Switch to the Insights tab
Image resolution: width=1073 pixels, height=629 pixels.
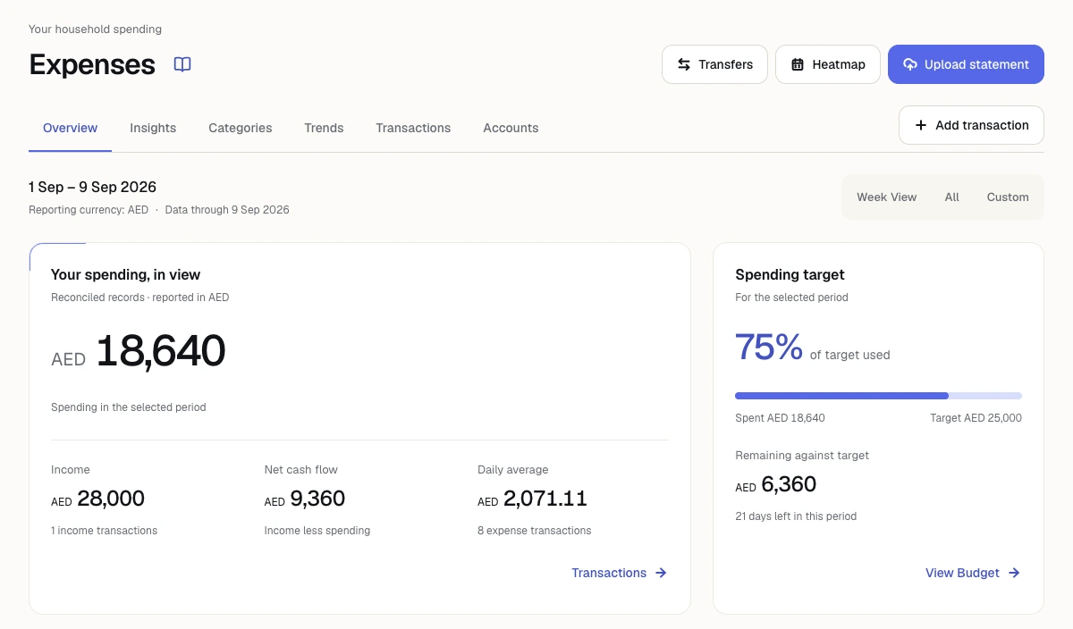[x=153, y=128]
